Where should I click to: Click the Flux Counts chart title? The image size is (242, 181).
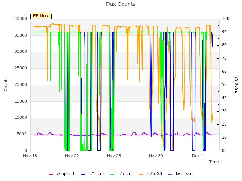coord(121,4)
